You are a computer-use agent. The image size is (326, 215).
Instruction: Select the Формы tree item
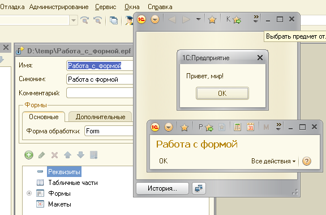point(59,193)
